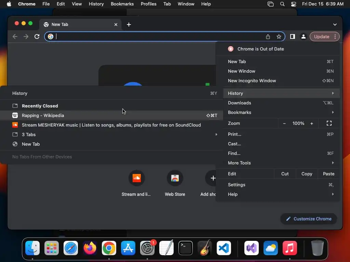Image resolution: width=350 pixels, height=262 pixels.
Task: Reopen the Stream MESHERYAK music SoundCloud tab
Action: tap(112, 125)
